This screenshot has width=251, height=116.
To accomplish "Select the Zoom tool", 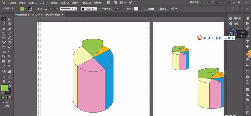I will click(10, 81).
